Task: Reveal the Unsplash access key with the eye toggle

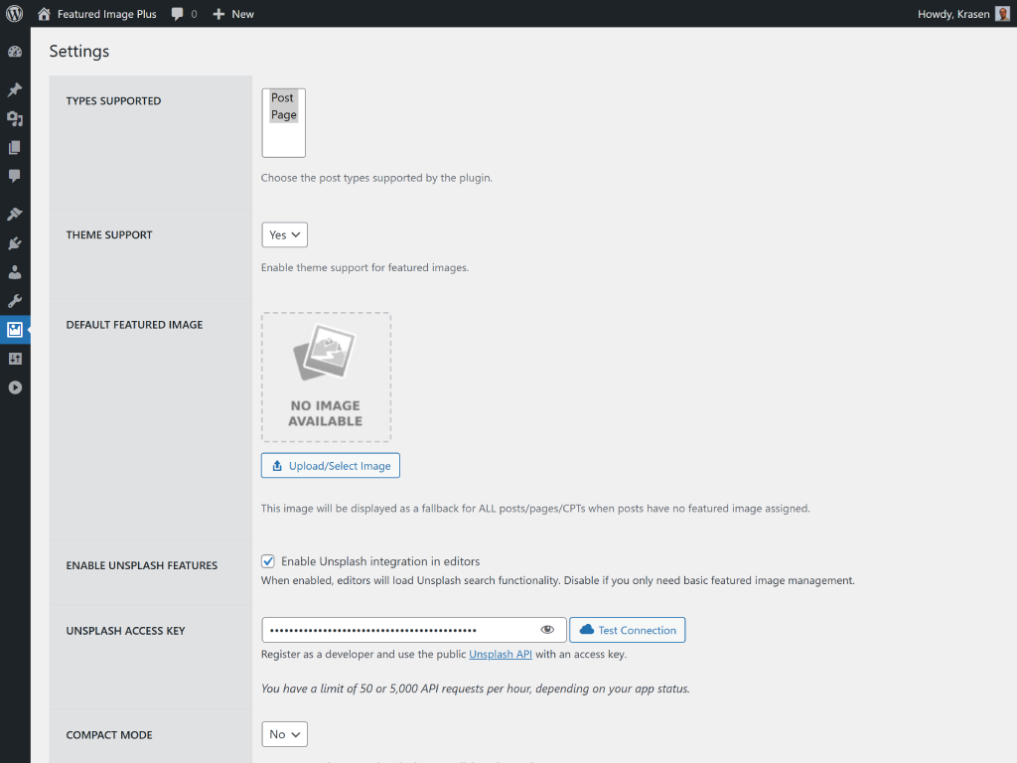Action: pyautogui.click(x=547, y=629)
